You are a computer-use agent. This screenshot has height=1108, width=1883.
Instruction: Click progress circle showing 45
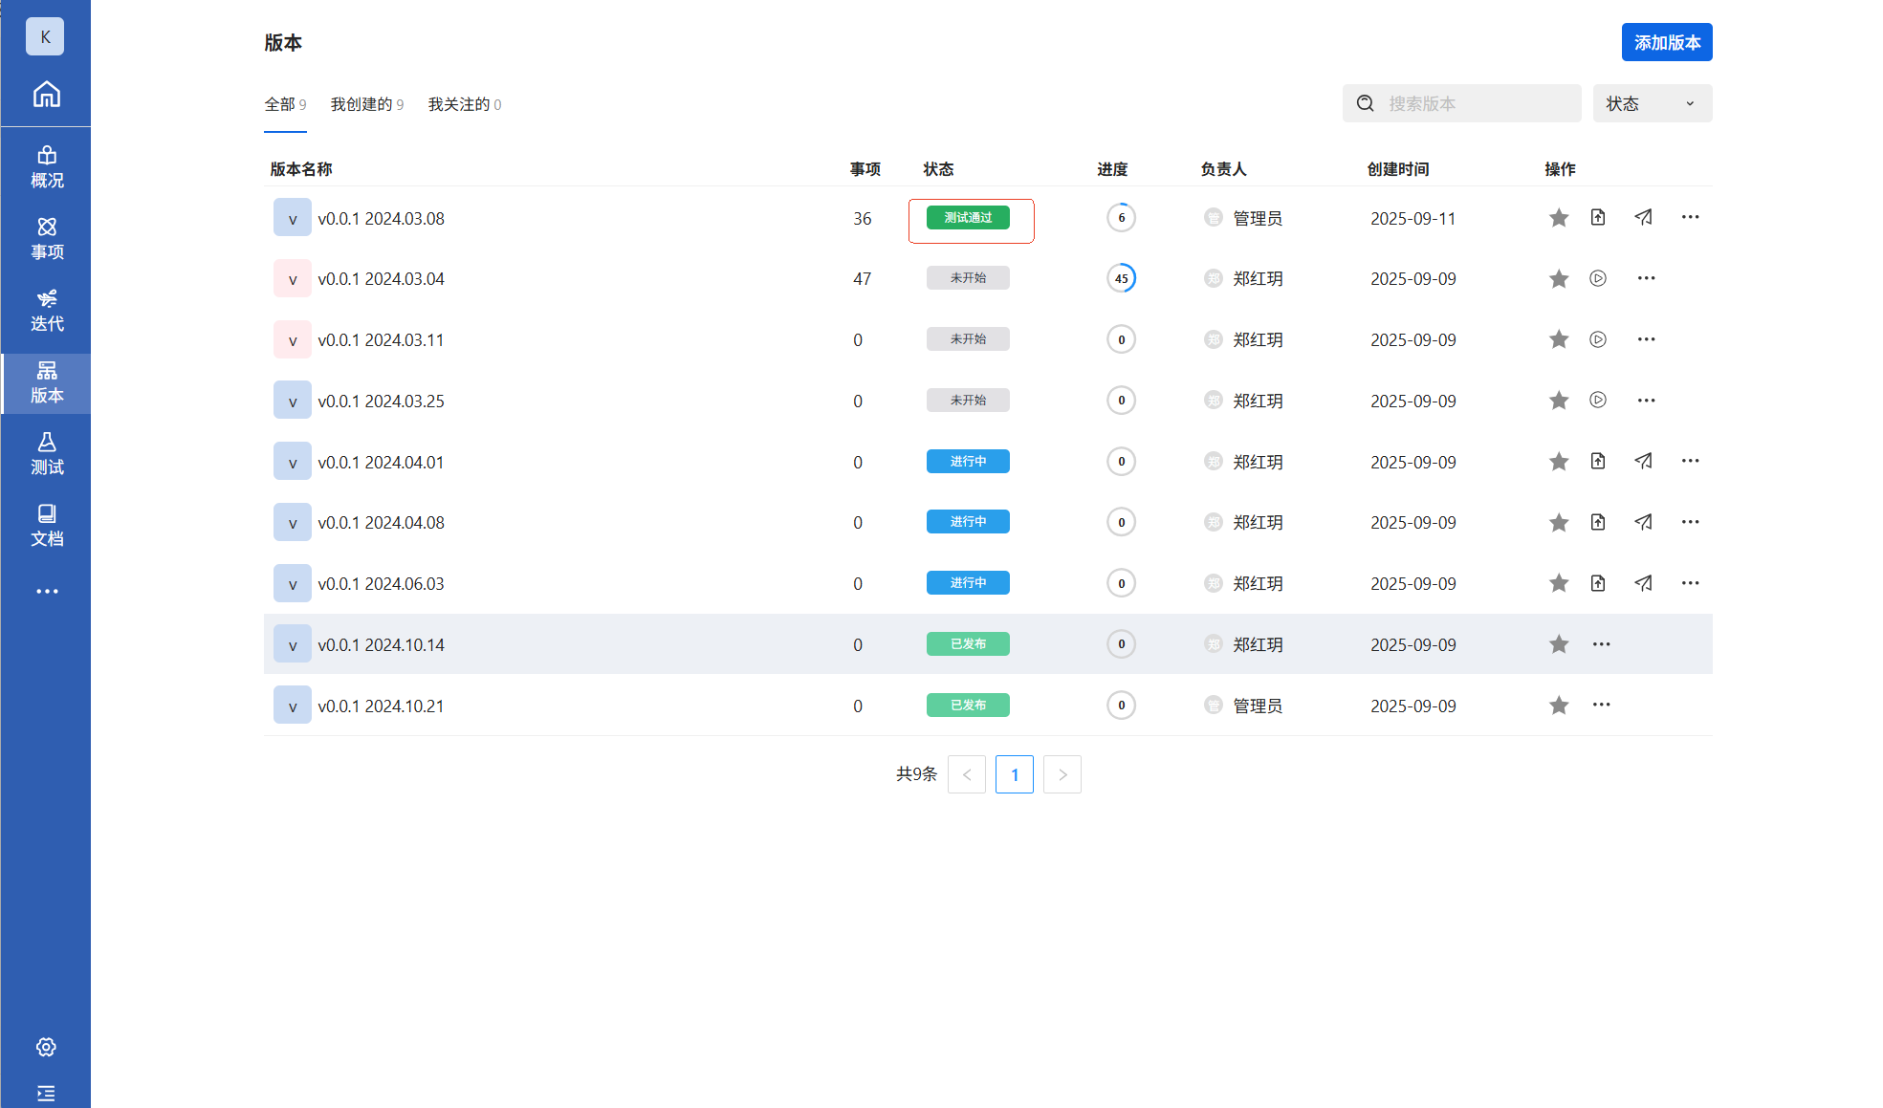1121,278
